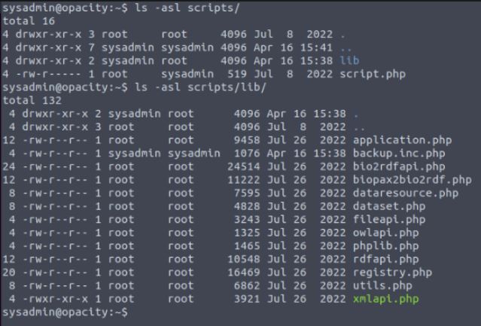The image size is (481, 326).
Task: Click the blue lib directory name
Action: point(349,60)
